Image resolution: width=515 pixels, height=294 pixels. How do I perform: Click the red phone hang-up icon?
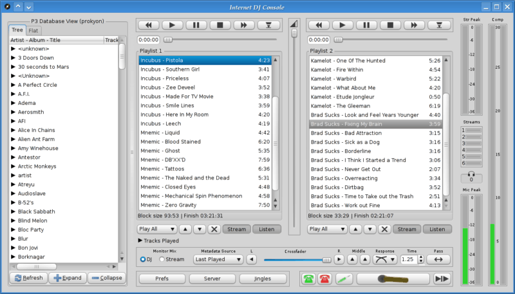point(324,279)
